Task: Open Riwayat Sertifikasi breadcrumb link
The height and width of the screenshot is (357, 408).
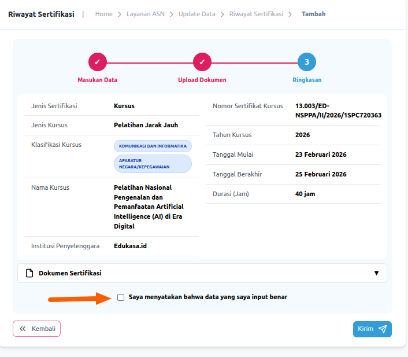Action: 256,14
